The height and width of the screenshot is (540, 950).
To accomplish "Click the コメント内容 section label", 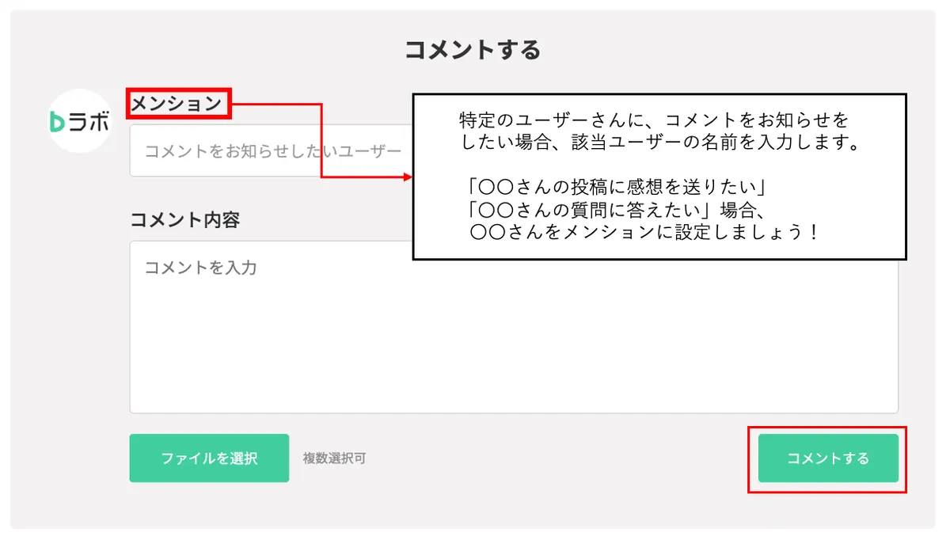I will point(184,220).
